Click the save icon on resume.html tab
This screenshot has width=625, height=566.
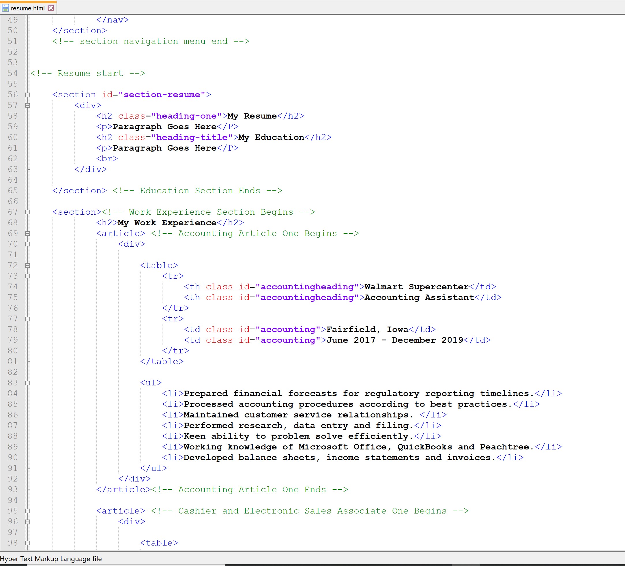5,8
